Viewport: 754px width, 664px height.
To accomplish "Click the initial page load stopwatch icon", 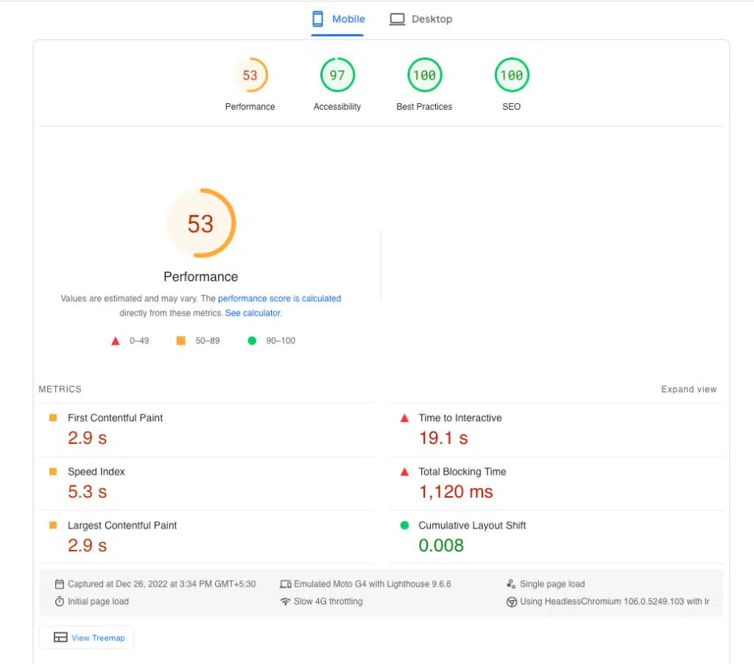I will (60, 601).
